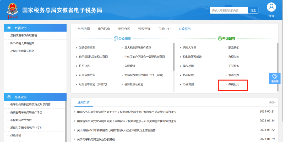This screenshot has width=283, height=142.
Task: Open 纳税人学堂
Action: click(x=189, y=48)
